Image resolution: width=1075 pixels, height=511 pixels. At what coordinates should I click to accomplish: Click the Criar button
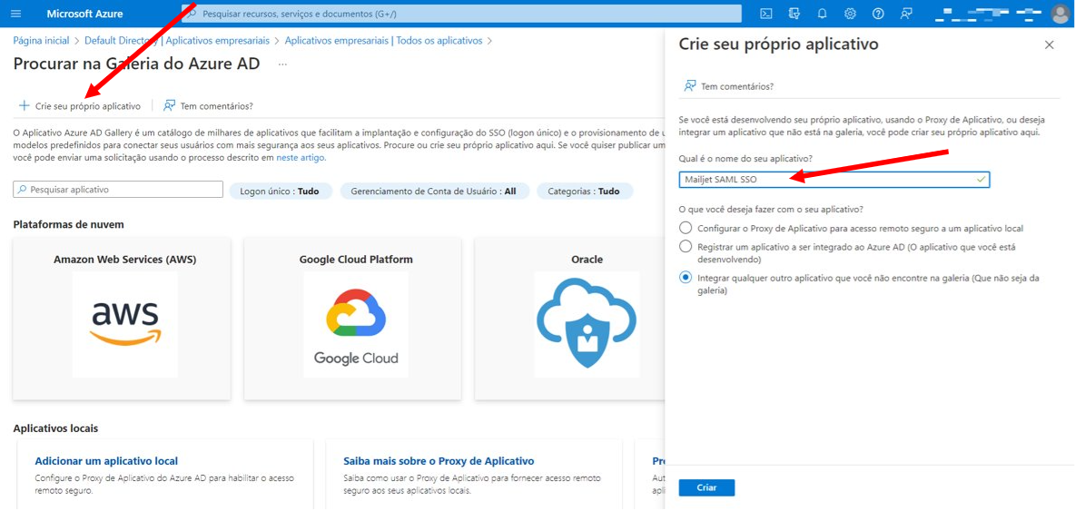click(x=707, y=487)
